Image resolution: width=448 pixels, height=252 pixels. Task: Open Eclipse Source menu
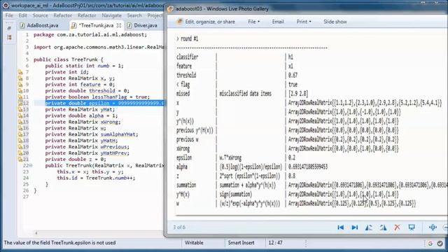tap(41, 15)
